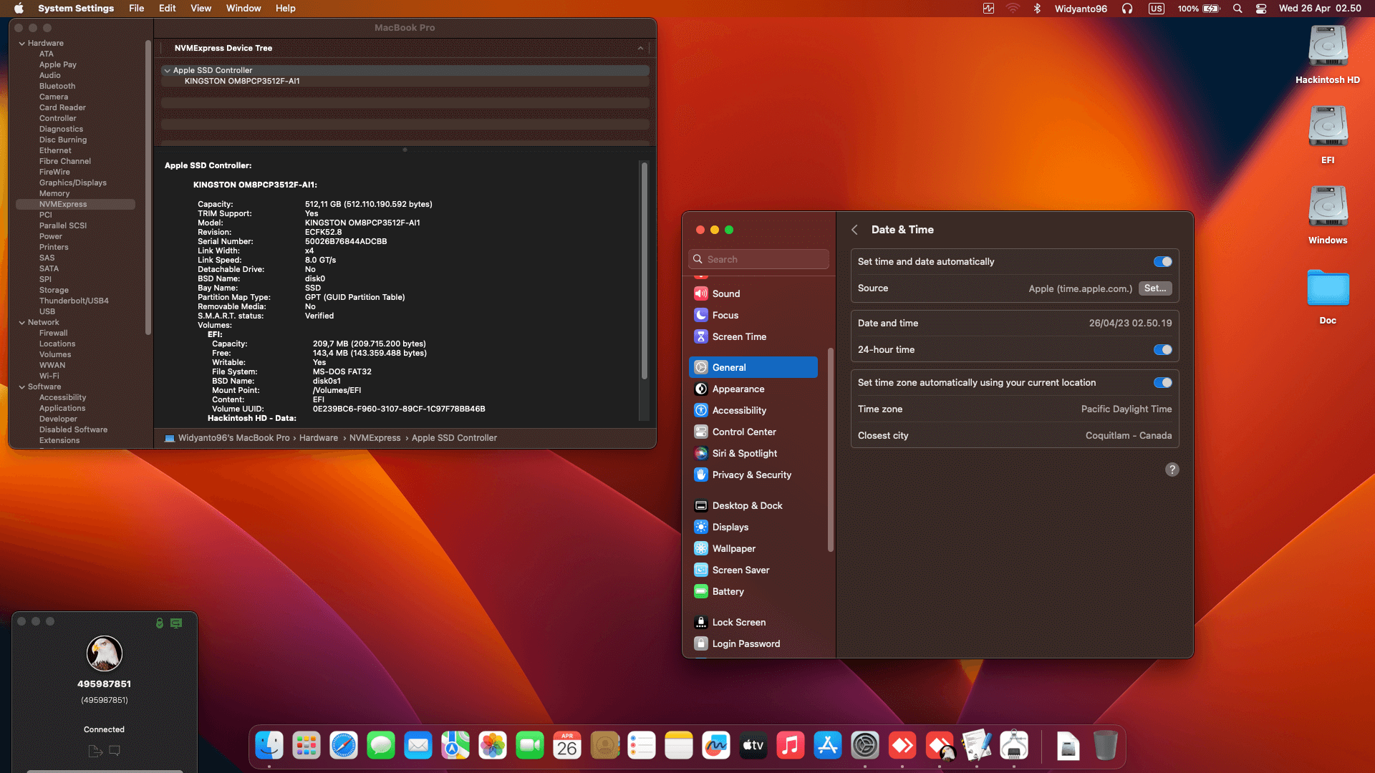The image size is (1375, 773).
Task: Launch Apple TV from the Dock
Action: [753, 746]
